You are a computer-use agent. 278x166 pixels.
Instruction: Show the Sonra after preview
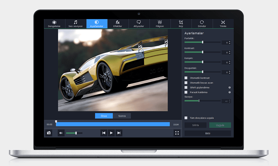[122, 116]
